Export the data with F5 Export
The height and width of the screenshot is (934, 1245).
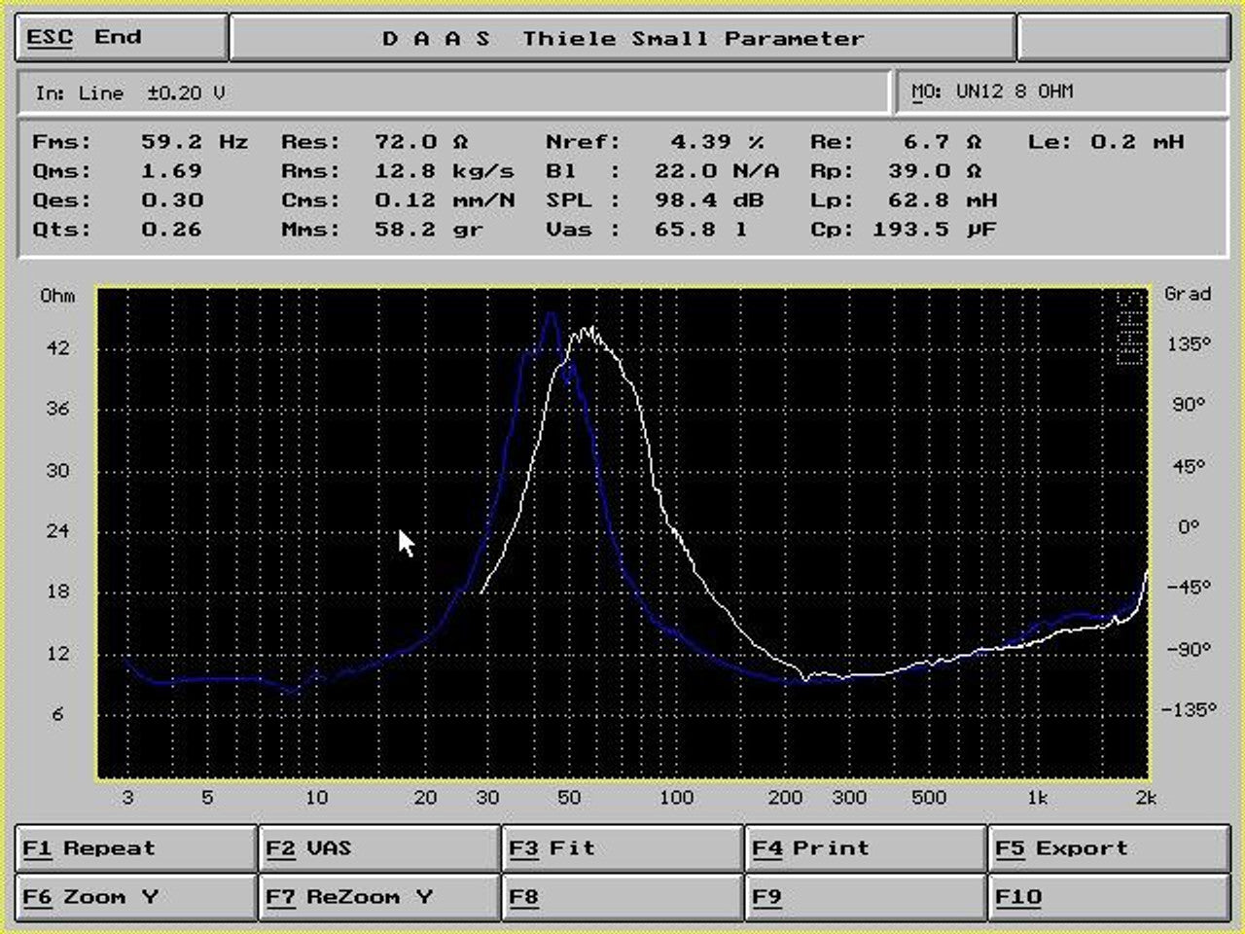[1109, 848]
